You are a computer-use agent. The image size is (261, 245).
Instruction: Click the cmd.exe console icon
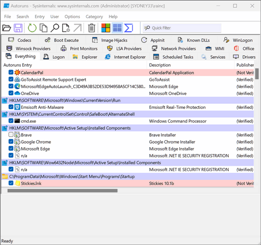pos(17,121)
